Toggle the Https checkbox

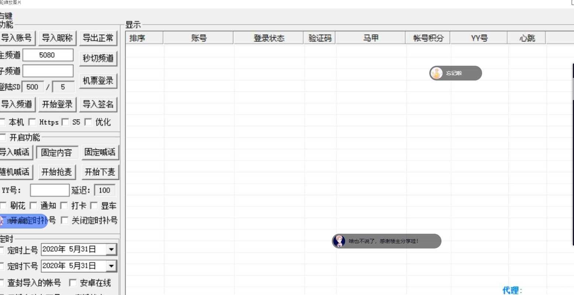(x=32, y=122)
